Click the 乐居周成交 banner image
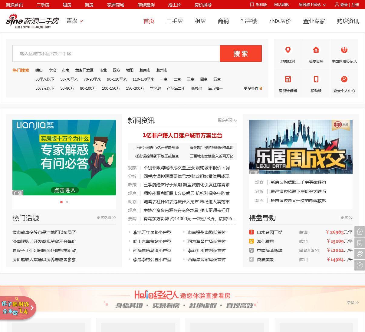The image size is (365, 332). tap(301, 147)
